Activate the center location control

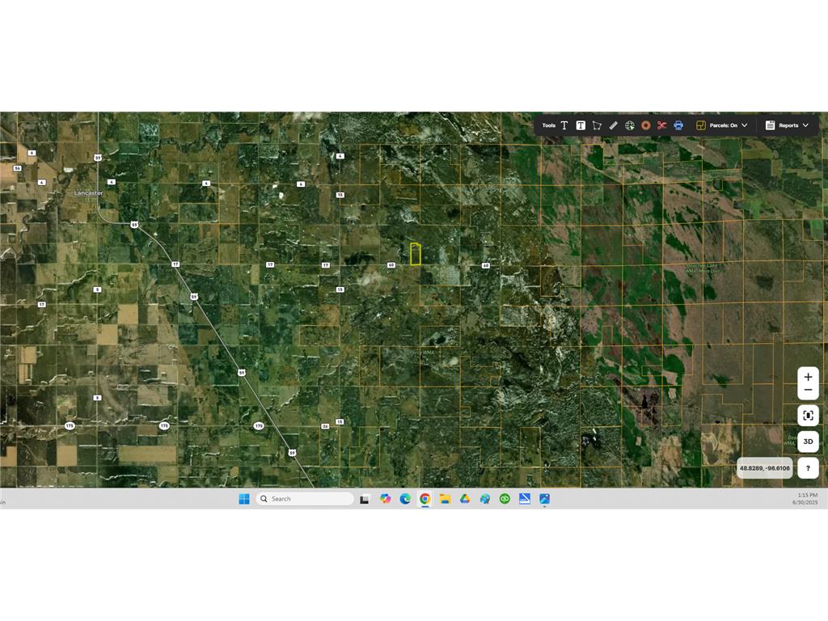[x=808, y=415]
